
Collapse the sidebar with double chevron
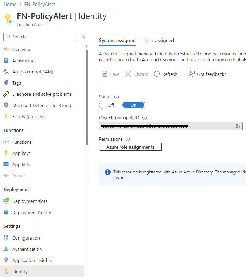pos(84,37)
